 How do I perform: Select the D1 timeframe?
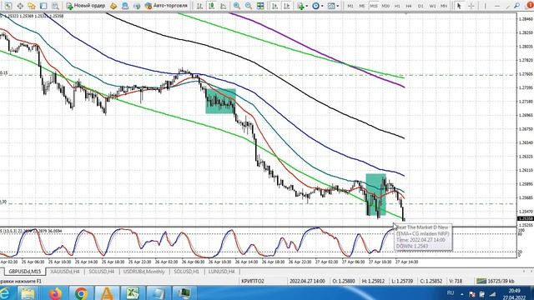click(421, 6)
